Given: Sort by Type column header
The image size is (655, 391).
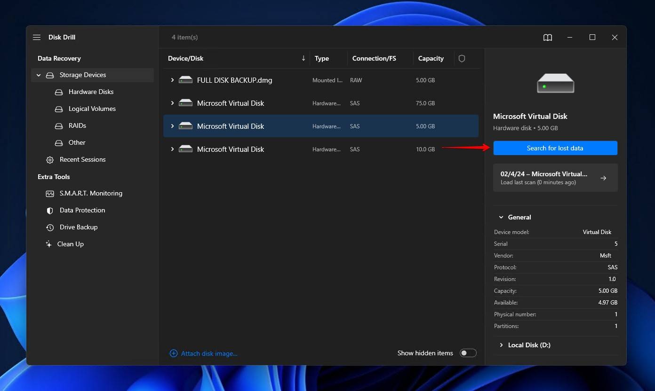Looking at the screenshot, I should (x=322, y=58).
